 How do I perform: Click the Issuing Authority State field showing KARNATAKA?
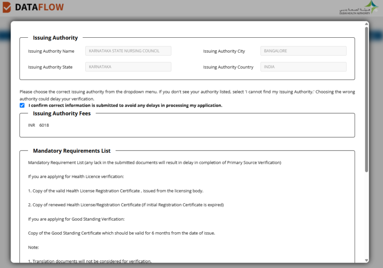(128, 67)
